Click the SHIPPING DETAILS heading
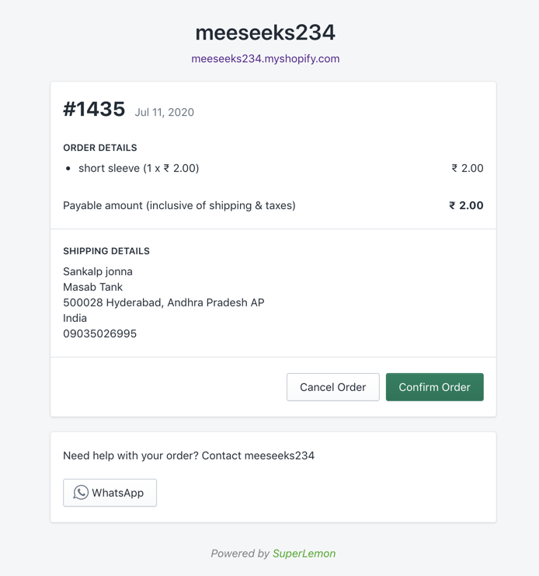 pos(106,251)
